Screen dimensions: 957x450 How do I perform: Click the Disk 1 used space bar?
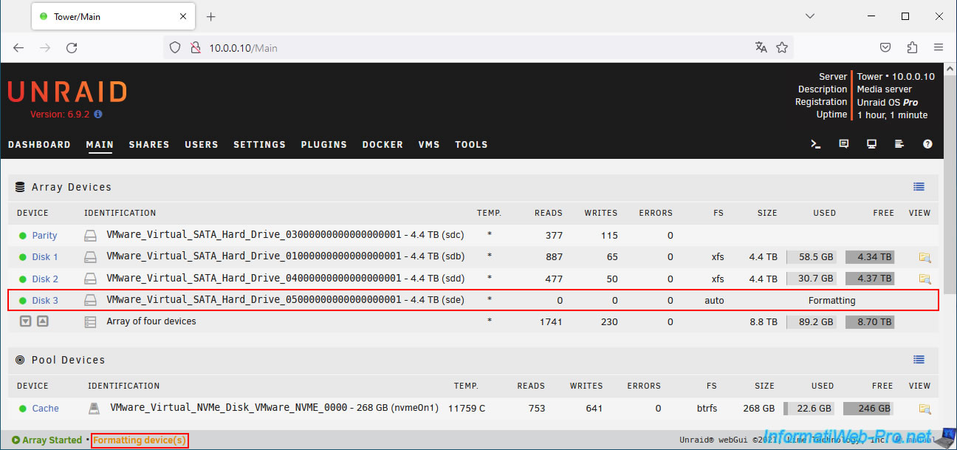812,257
